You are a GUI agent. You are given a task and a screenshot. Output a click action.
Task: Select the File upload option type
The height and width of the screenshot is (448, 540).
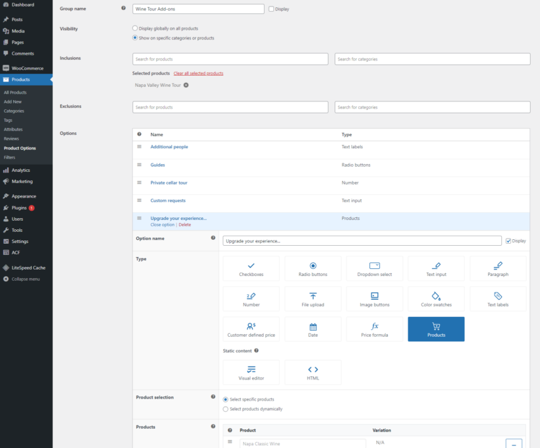click(x=313, y=298)
